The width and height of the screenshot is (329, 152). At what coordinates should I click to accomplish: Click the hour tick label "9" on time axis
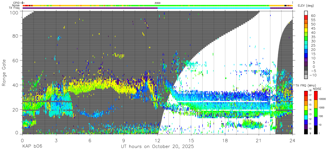coord(124,140)
